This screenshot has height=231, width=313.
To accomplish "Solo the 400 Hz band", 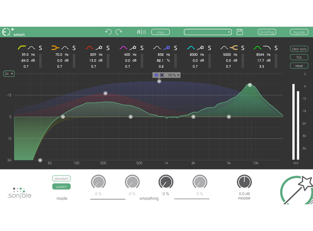I will point(142,48).
